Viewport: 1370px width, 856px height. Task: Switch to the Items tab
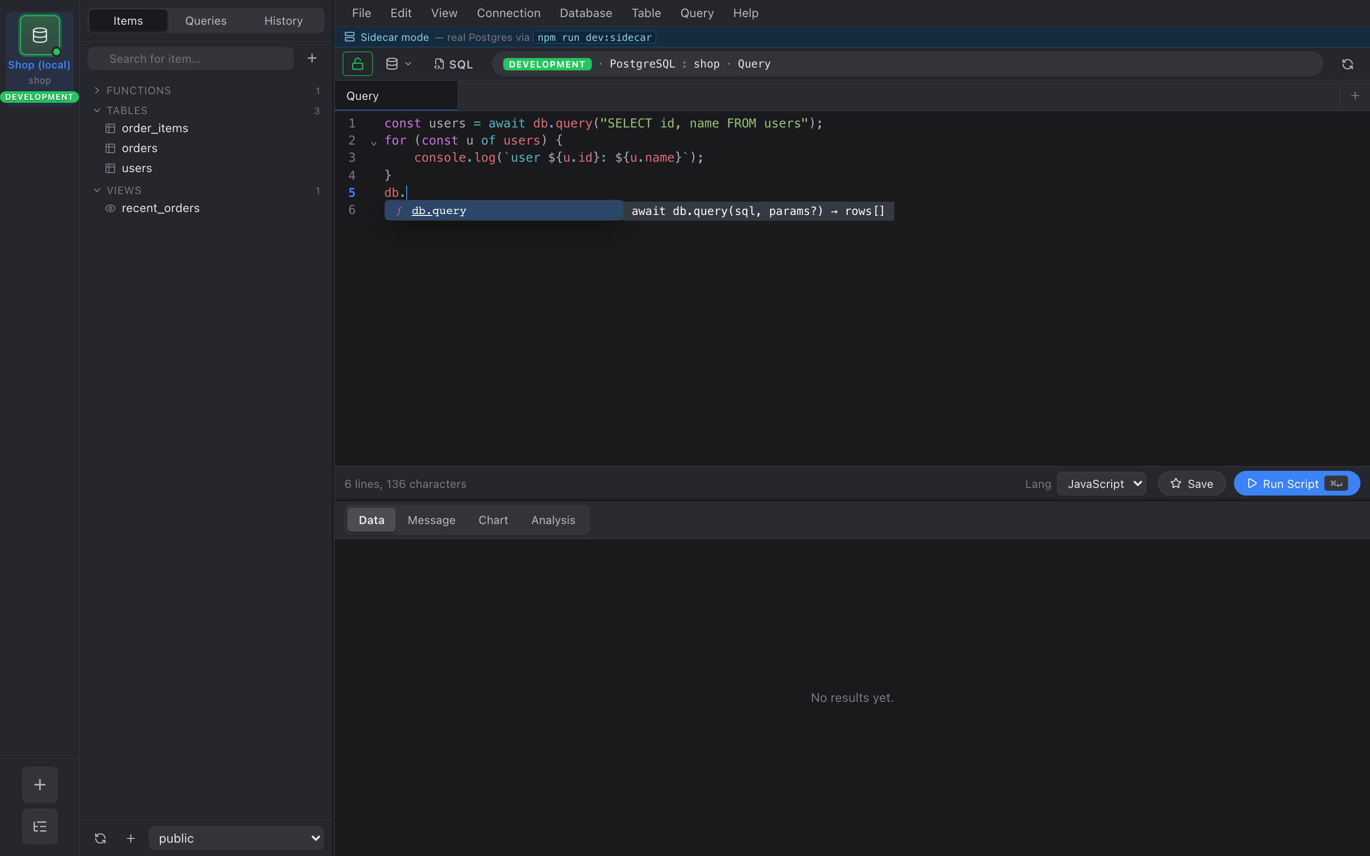click(x=128, y=21)
